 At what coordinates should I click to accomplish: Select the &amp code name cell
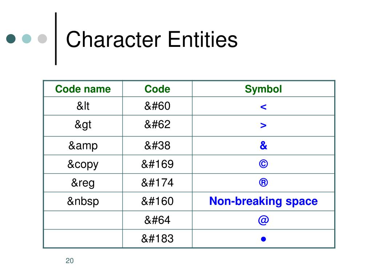click(83, 146)
